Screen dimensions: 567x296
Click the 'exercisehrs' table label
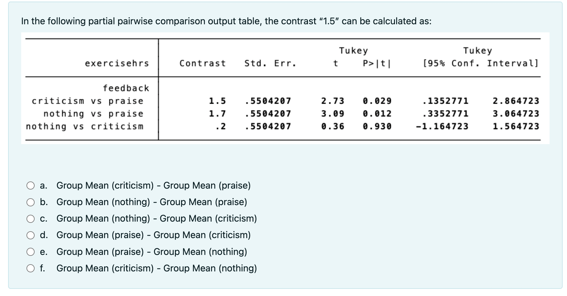point(118,63)
